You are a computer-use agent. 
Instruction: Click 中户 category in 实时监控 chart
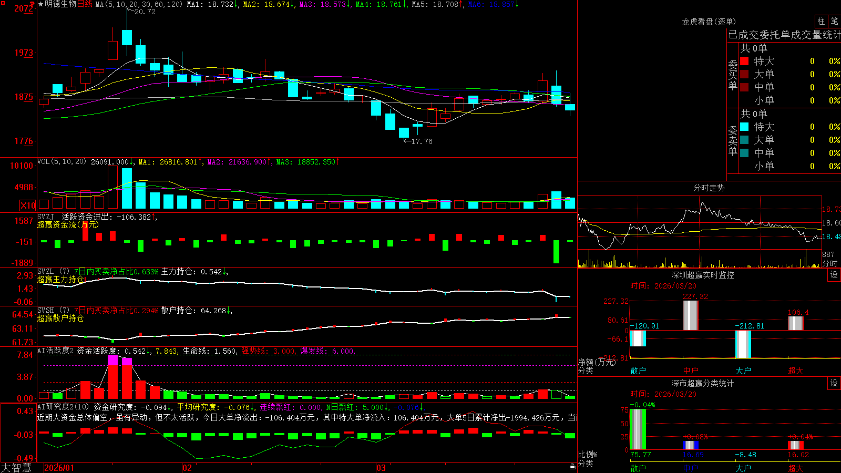coord(691,371)
